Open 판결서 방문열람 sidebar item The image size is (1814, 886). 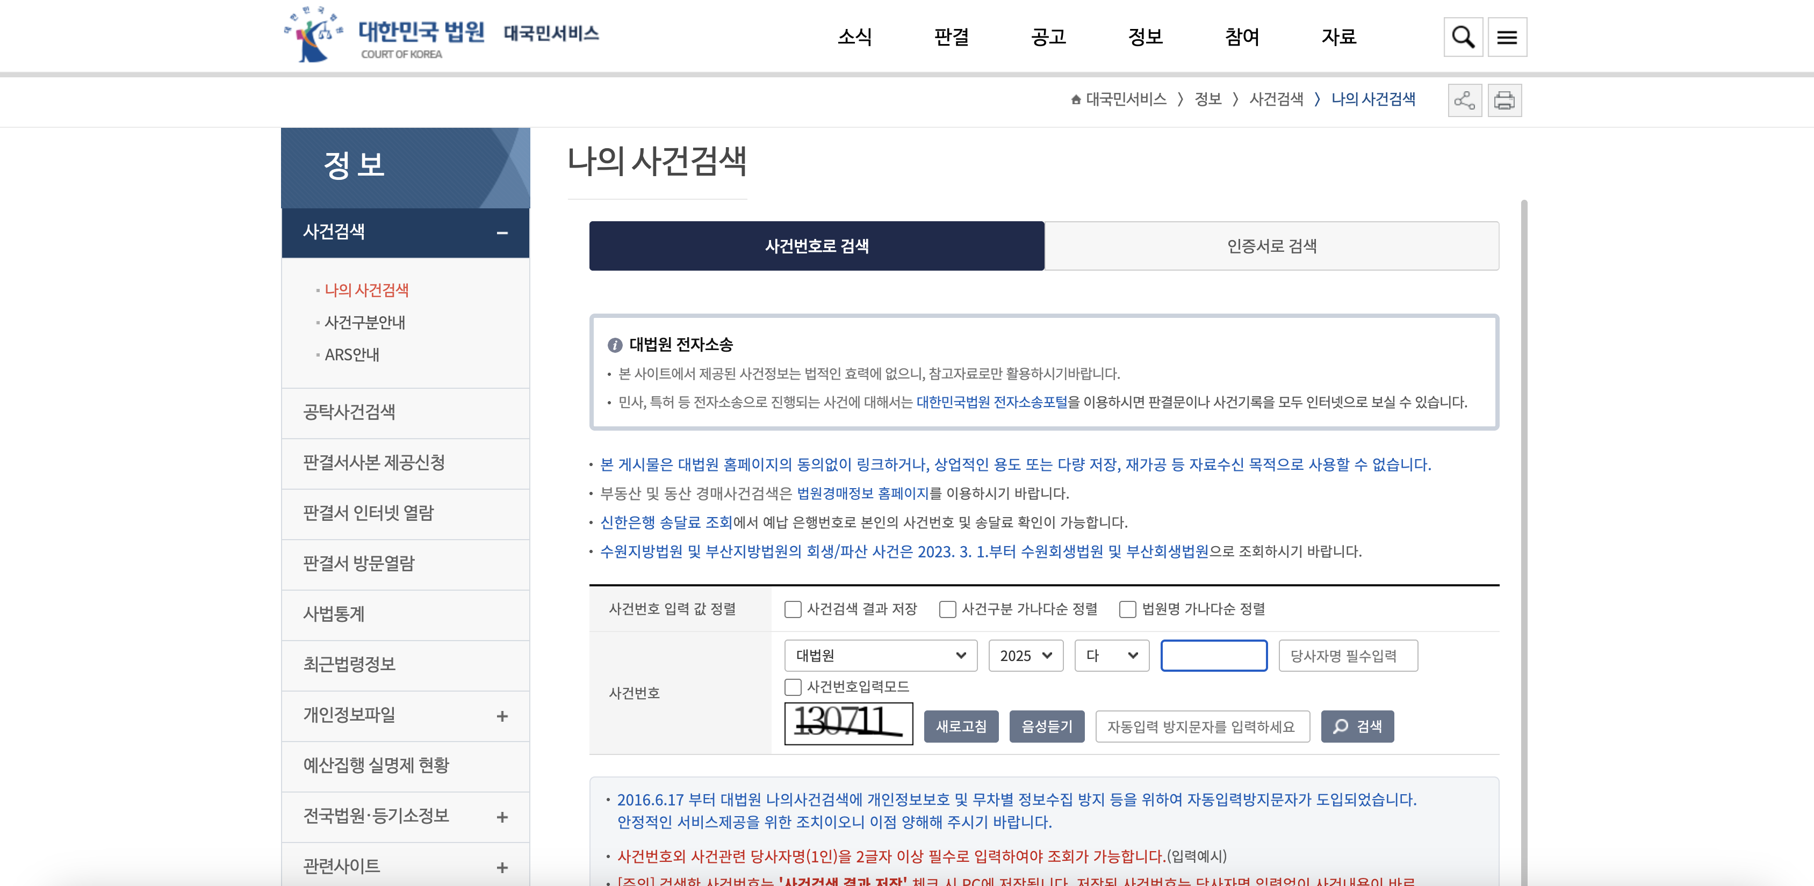(x=405, y=564)
